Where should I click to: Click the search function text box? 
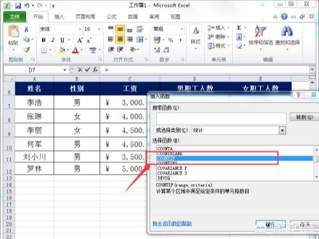coord(221,119)
